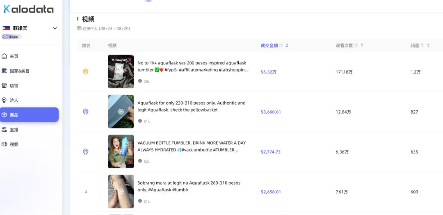Image resolution: width=443 pixels, height=215 pixels.
Task: Click the sort arrows beside 销量
Action: 428,46
